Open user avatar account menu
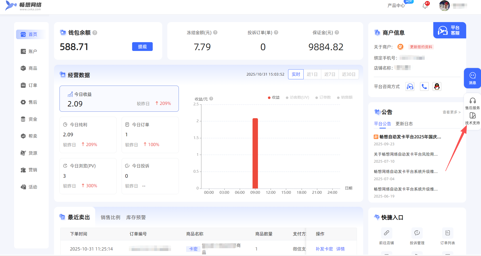 click(x=444, y=6)
